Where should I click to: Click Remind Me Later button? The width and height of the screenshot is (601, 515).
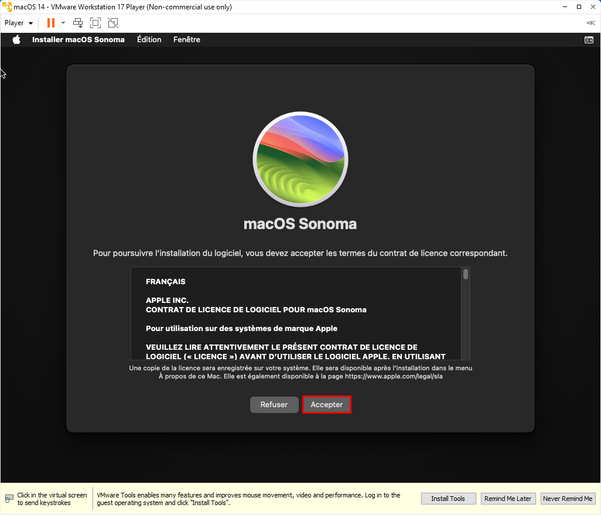click(x=507, y=499)
